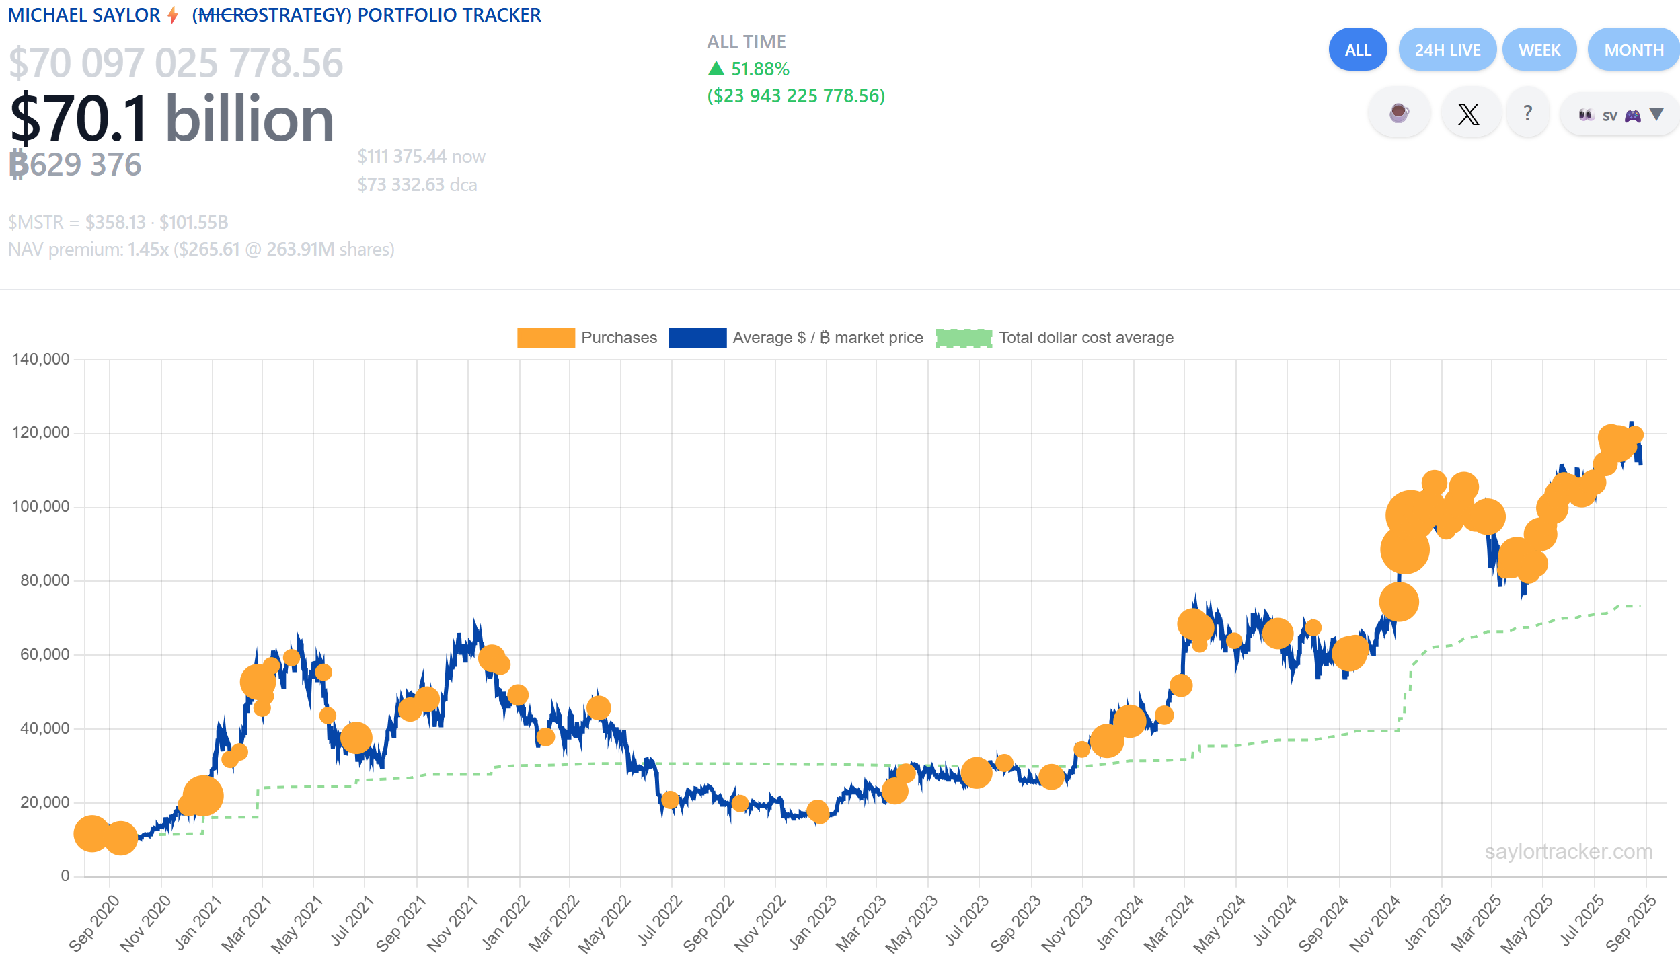Click the ₿629 376 bitcoin holdings figure
This screenshot has width=1680, height=959.
click(75, 165)
